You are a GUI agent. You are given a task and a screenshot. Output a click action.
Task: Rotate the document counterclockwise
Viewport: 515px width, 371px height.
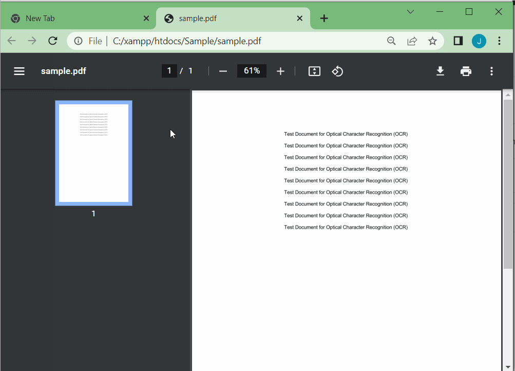(337, 71)
